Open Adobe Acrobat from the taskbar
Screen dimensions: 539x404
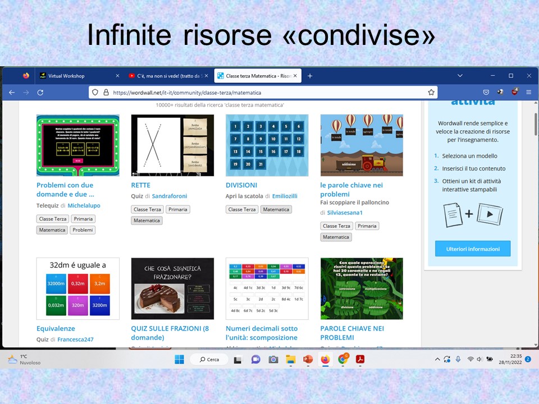pos(360,359)
